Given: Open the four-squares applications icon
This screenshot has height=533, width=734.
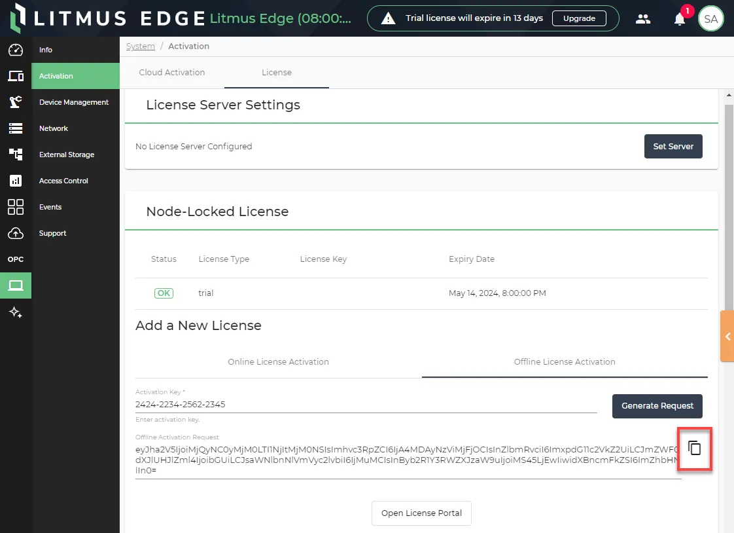Looking at the screenshot, I should pos(16,206).
